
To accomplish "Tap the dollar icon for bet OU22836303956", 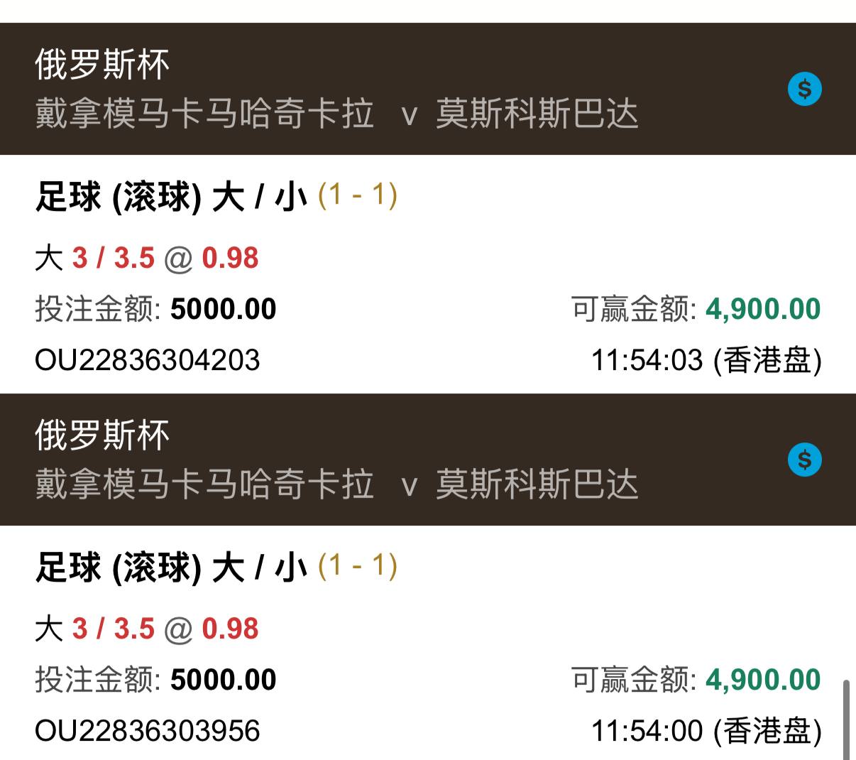I will click(804, 460).
